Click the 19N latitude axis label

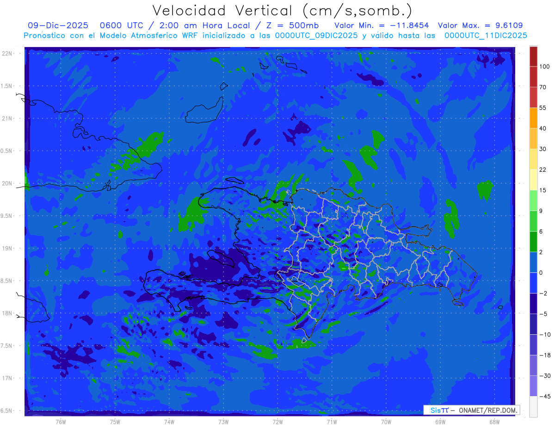coord(7,248)
